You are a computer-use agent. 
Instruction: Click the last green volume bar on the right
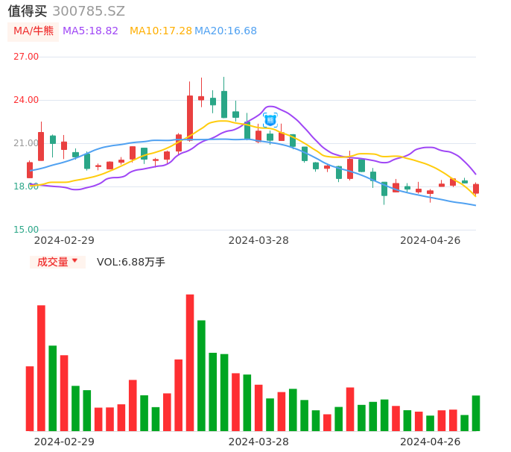[x=476, y=413]
